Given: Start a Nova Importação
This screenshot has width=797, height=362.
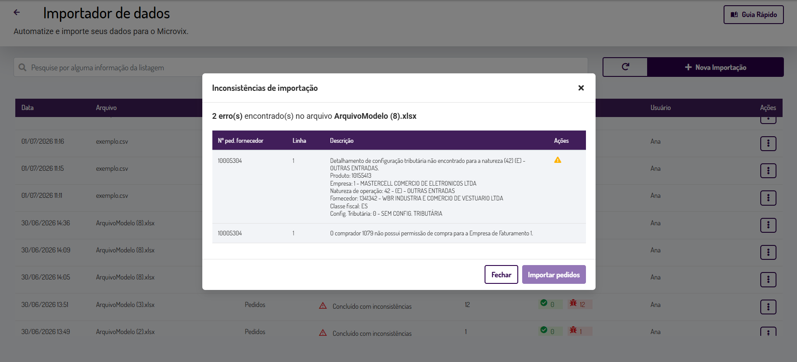Looking at the screenshot, I should [715, 67].
